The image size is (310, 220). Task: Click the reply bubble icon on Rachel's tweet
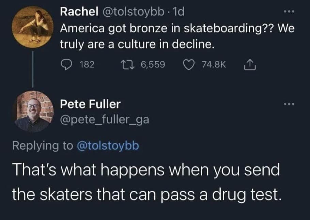pos(66,64)
